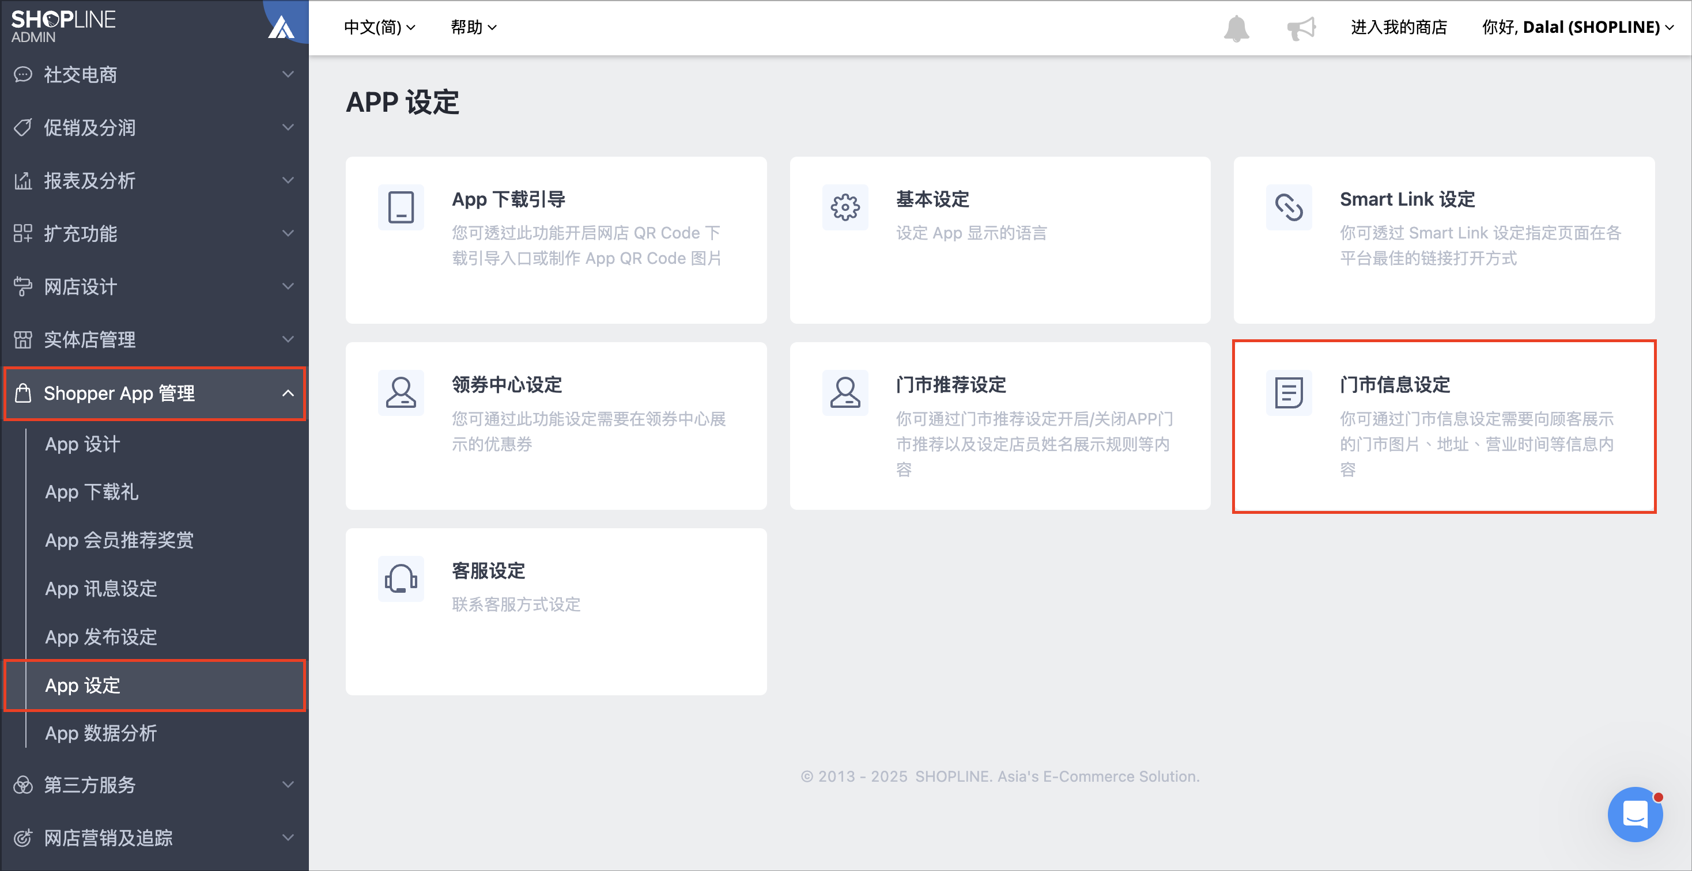Image resolution: width=1692 pixels, height=871 pixels.
Task: Click the 领券中心设定 person icon
Action: (401, 392)
